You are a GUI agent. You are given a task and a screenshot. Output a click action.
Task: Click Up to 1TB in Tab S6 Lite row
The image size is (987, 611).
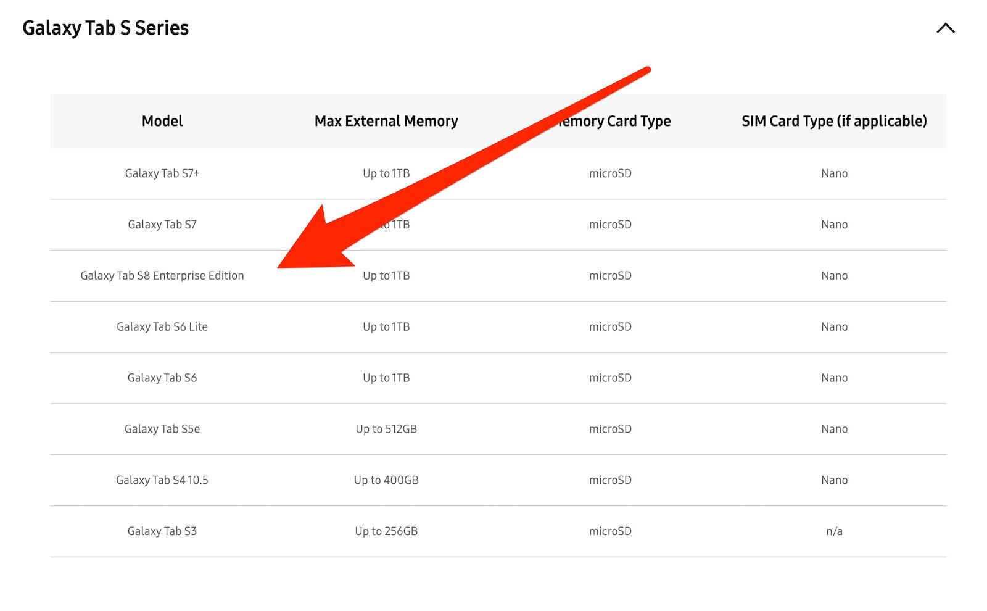tap(386, 327)
